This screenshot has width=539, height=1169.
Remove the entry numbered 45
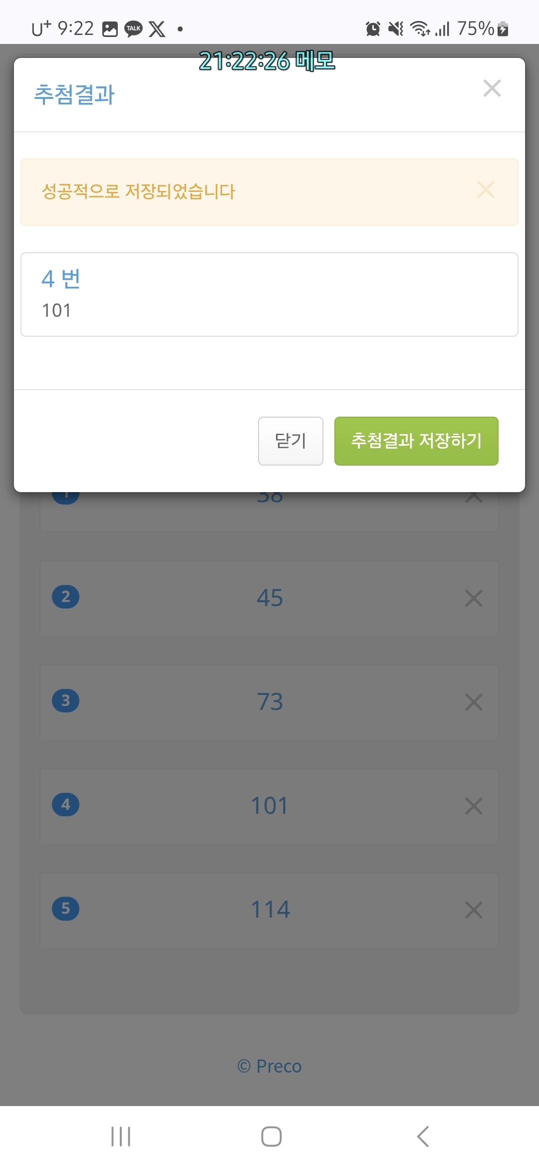pos(473,598)
